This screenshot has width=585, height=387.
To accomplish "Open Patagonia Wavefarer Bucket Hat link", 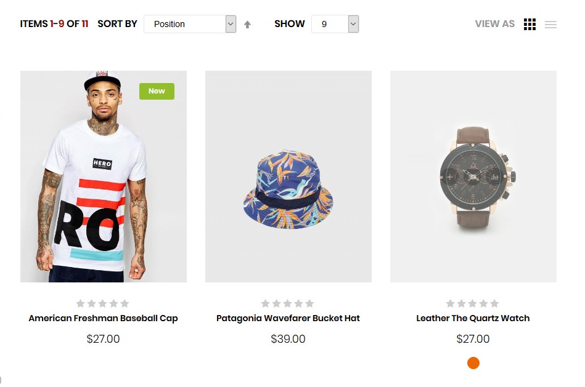I will tap(288, 318).
